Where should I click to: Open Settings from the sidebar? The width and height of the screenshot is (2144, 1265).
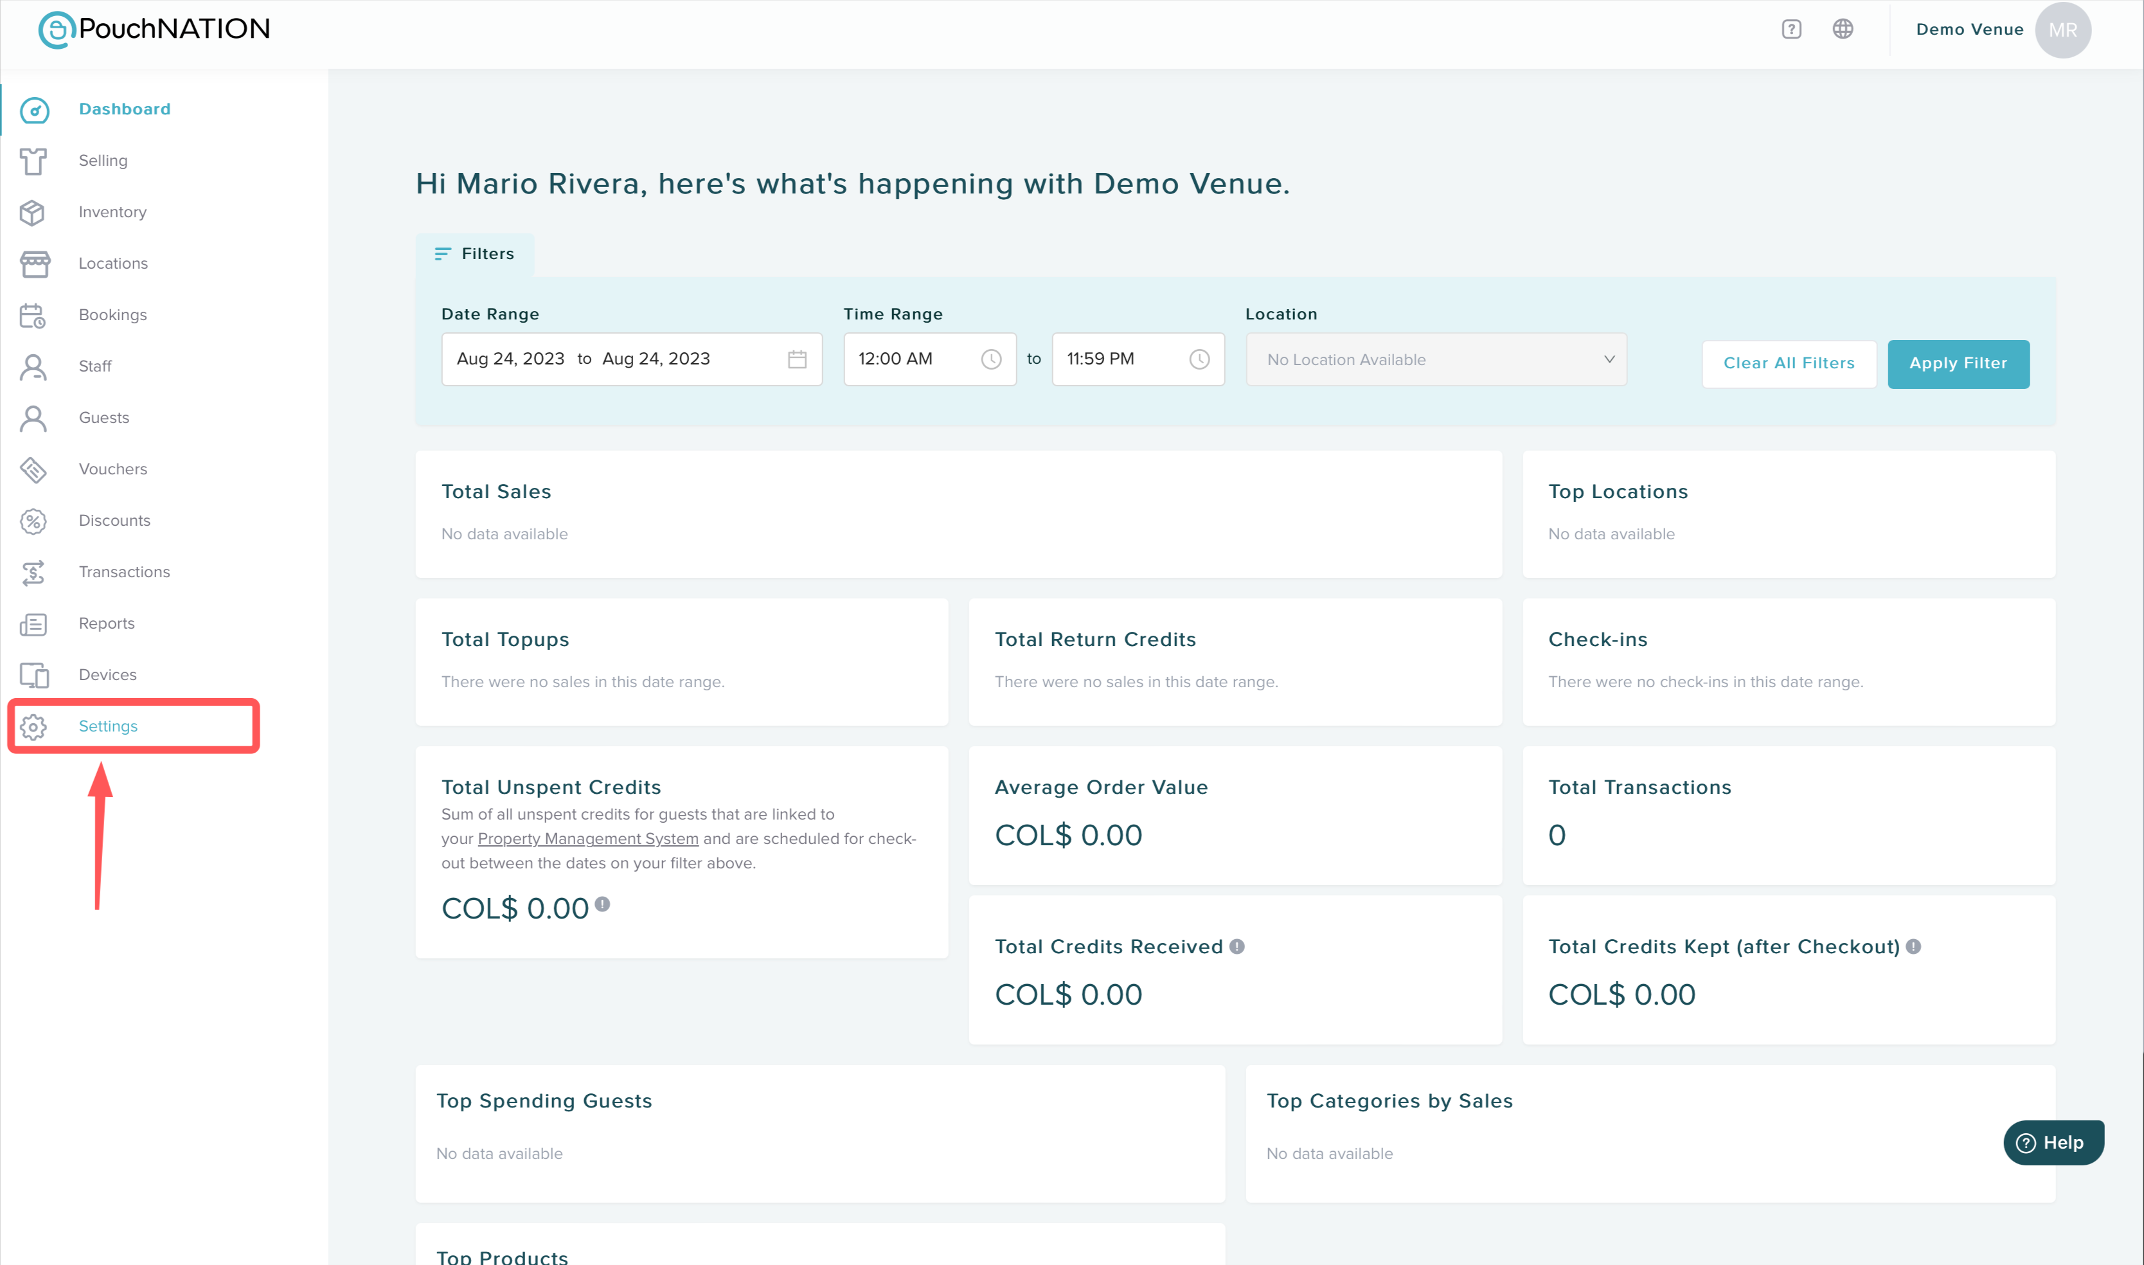(108, 726)
